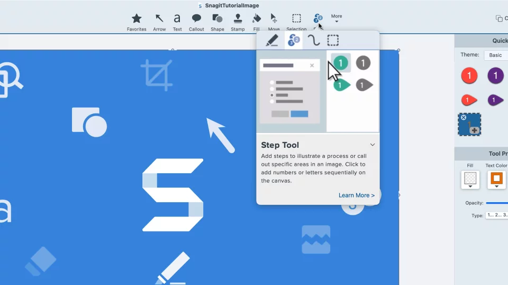Screen dimensions: 508x285
Task: Choose the curved line tool in popup
Action: pos(313,41)
